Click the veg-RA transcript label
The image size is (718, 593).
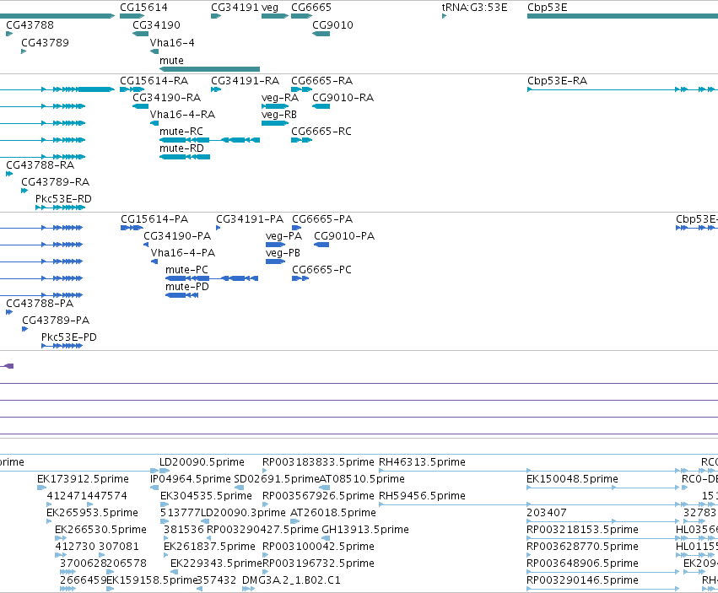(x=280, y=98)
